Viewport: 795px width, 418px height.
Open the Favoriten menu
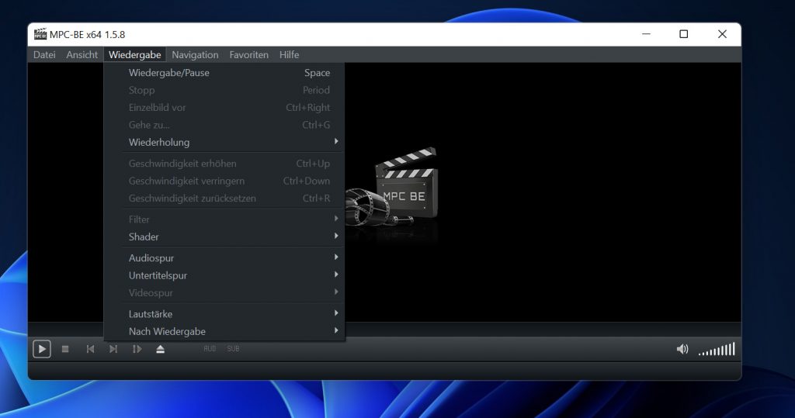pyautogui.click(x=249, y=55)
